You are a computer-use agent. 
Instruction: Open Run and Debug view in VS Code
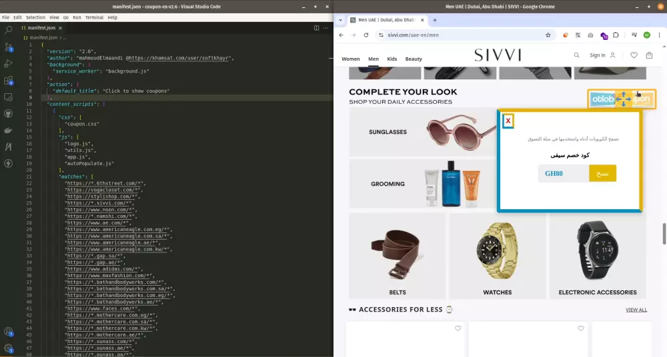point(8,64)
